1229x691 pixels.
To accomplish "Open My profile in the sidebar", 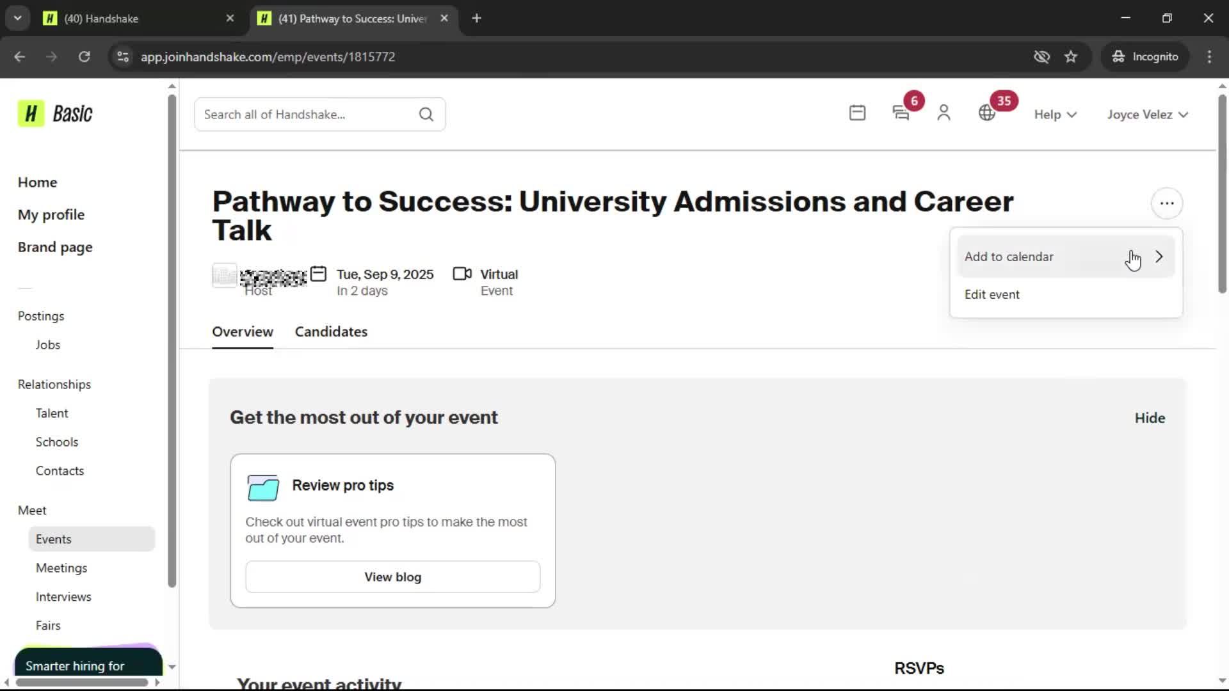I will [x=51, y=215].
